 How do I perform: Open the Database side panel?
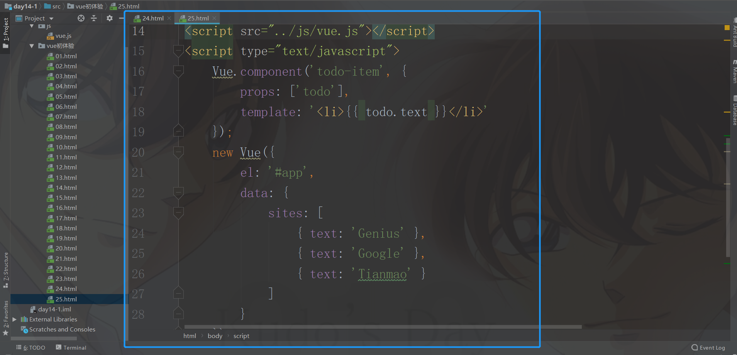[x=734, y=111]
